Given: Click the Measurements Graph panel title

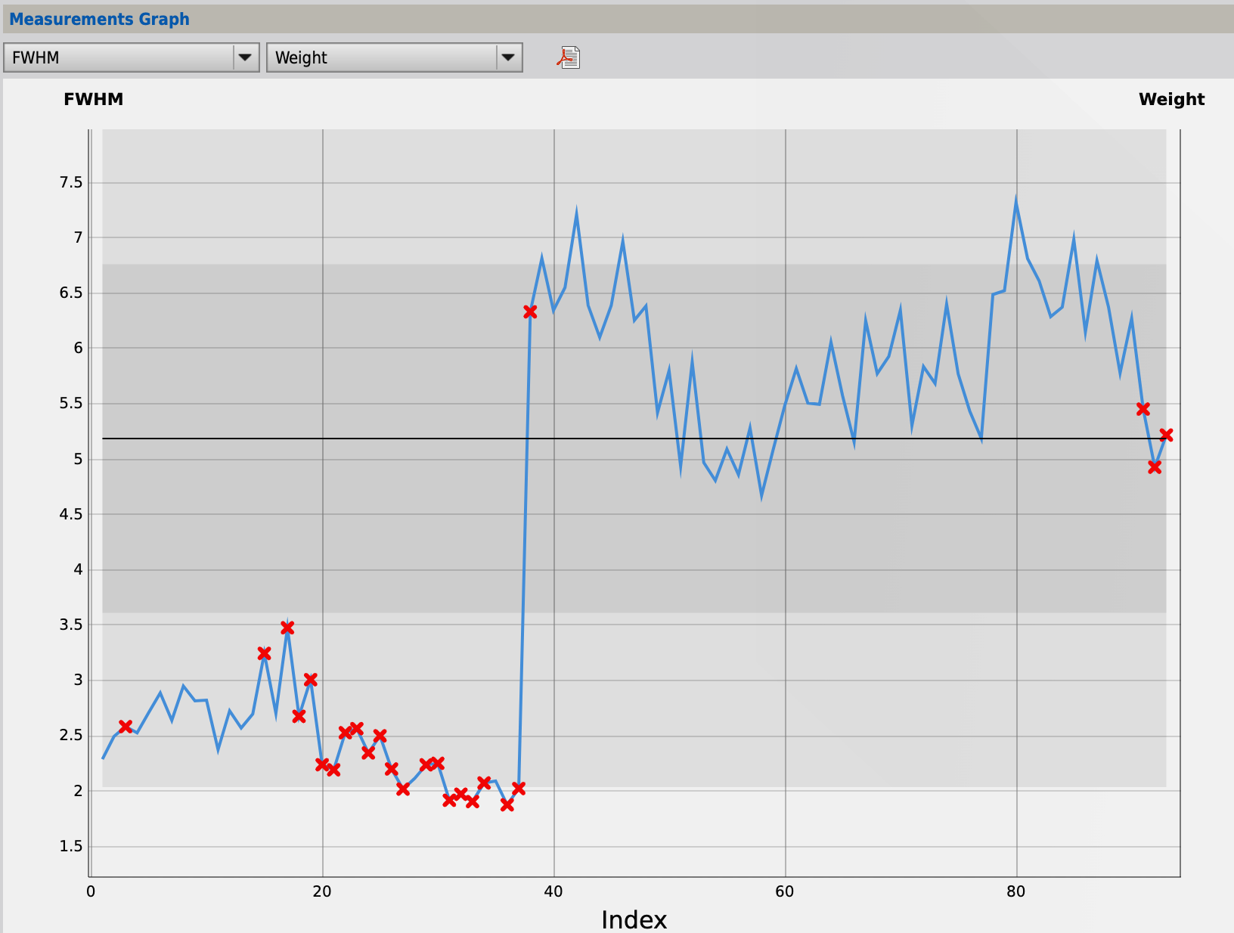Looking at the screenshot, I should [x=99, y=19].
